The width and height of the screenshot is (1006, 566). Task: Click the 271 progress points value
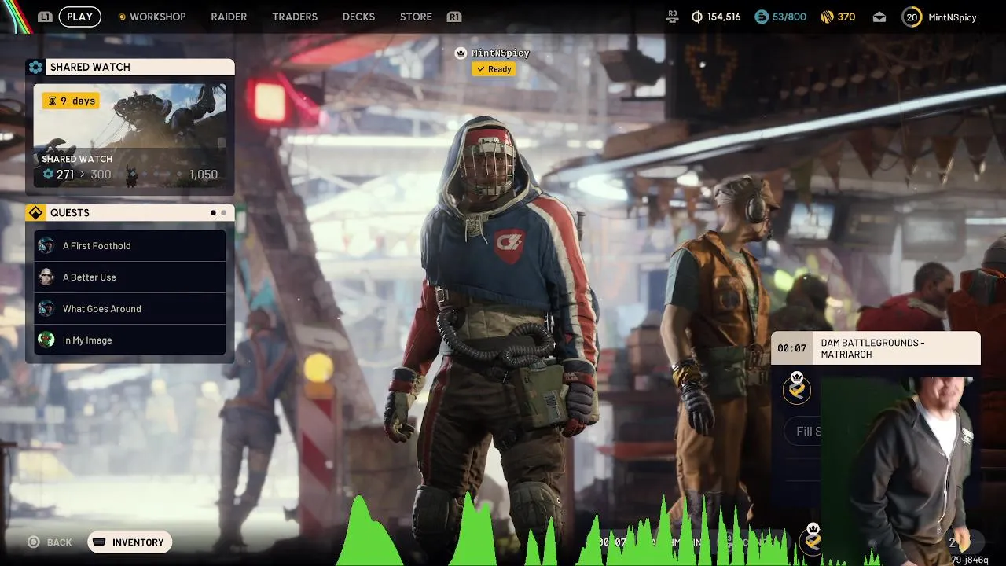click(x=65, y=175)
